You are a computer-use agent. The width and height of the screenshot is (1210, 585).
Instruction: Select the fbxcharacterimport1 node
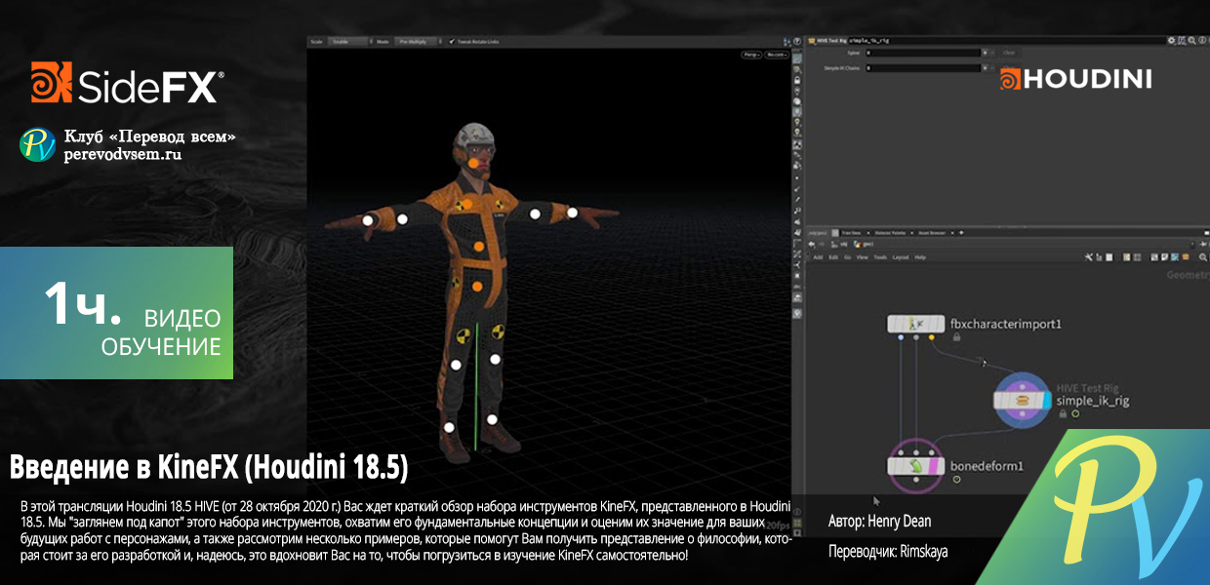click(915, 323)
